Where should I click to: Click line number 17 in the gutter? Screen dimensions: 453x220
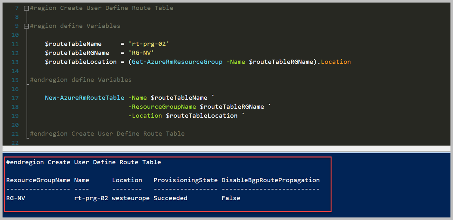[x=15, y=98]
